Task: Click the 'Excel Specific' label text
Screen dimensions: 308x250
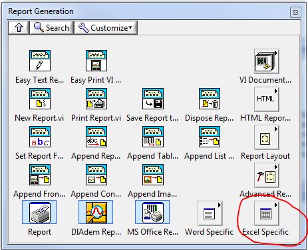Action: pyautogui.click(x=265, y=232)
